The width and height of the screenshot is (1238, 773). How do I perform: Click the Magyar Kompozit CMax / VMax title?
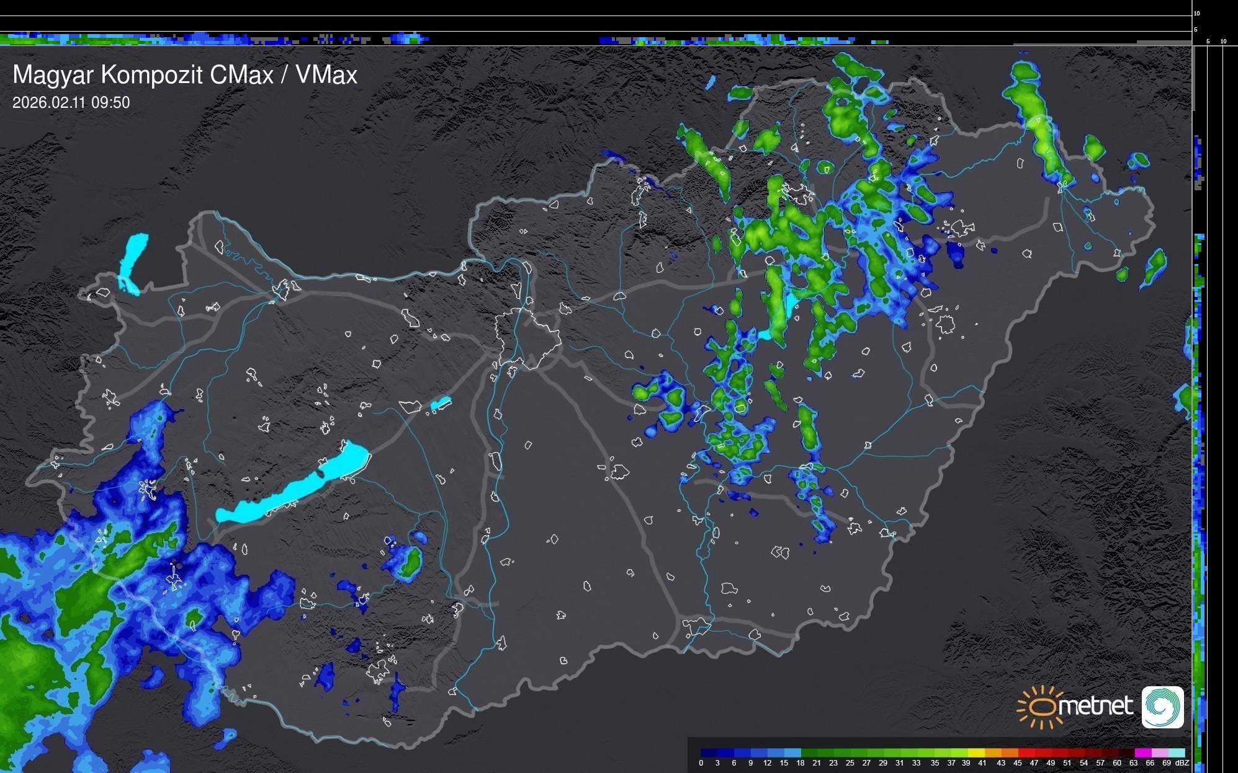coord(185,75)
